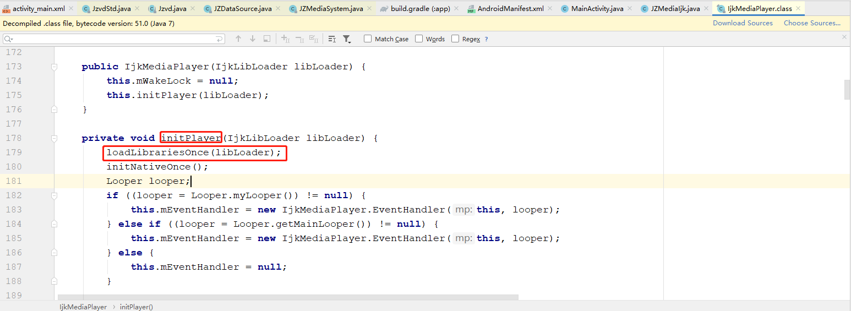Close the IjkMediaPlayer.class tab
The width and height of the screenshot is (851, 311).
click(799, 9)
